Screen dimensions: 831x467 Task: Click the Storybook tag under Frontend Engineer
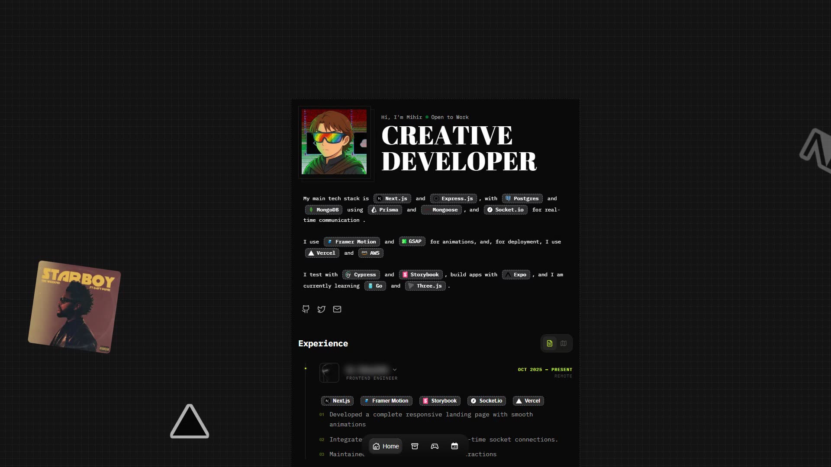pyautogui.click(x=440, y=401)
